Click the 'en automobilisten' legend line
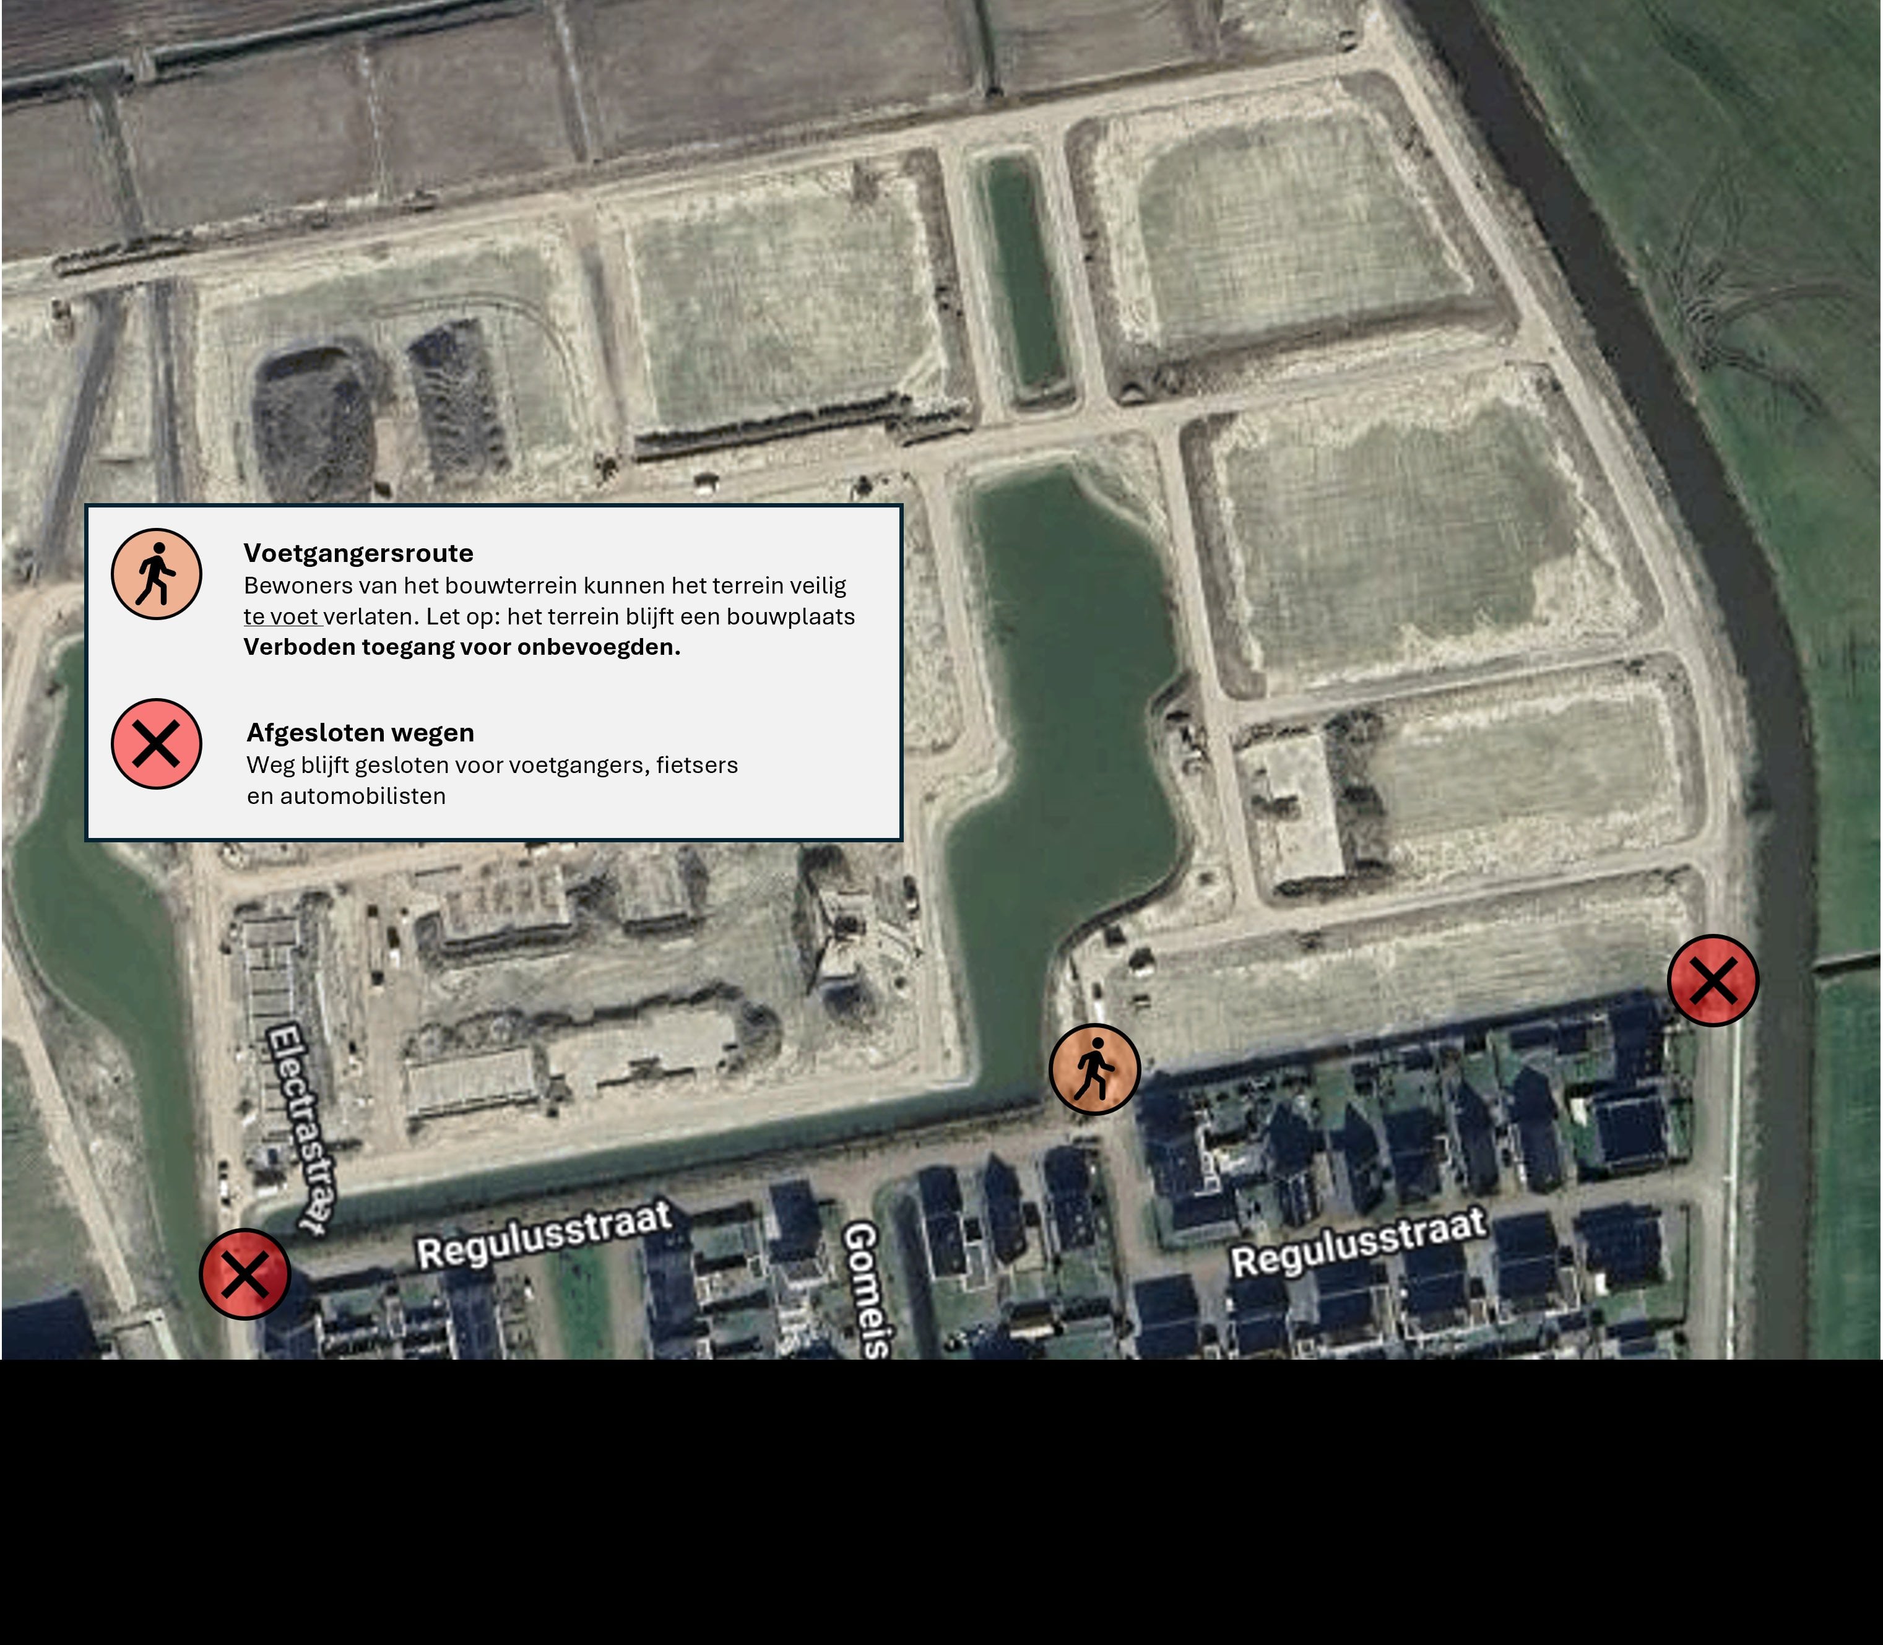The height and width of the screenshot is (1645, 1883). click(x=346, y=796)
